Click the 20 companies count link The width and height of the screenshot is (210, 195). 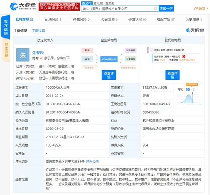pyautogui.click(x=41, y=58)
